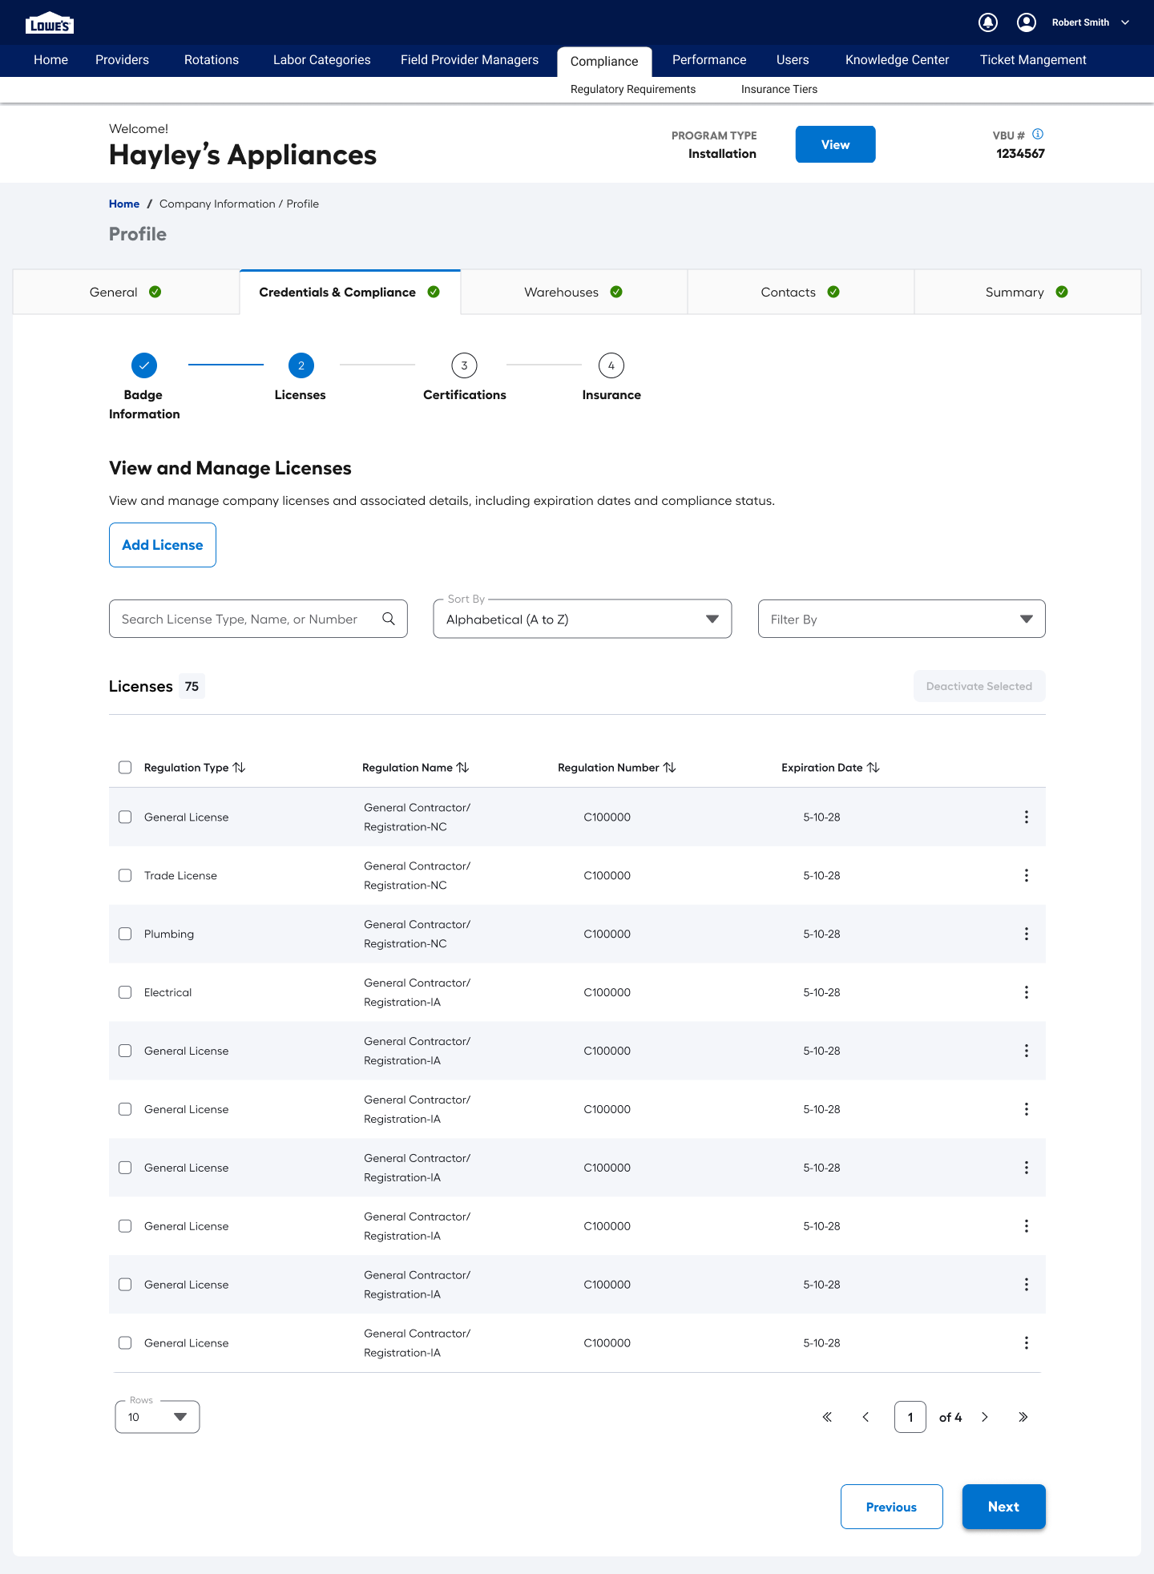Click the page number input box
This screenshot has width=1154, height=1574.
coord(910,1417)
